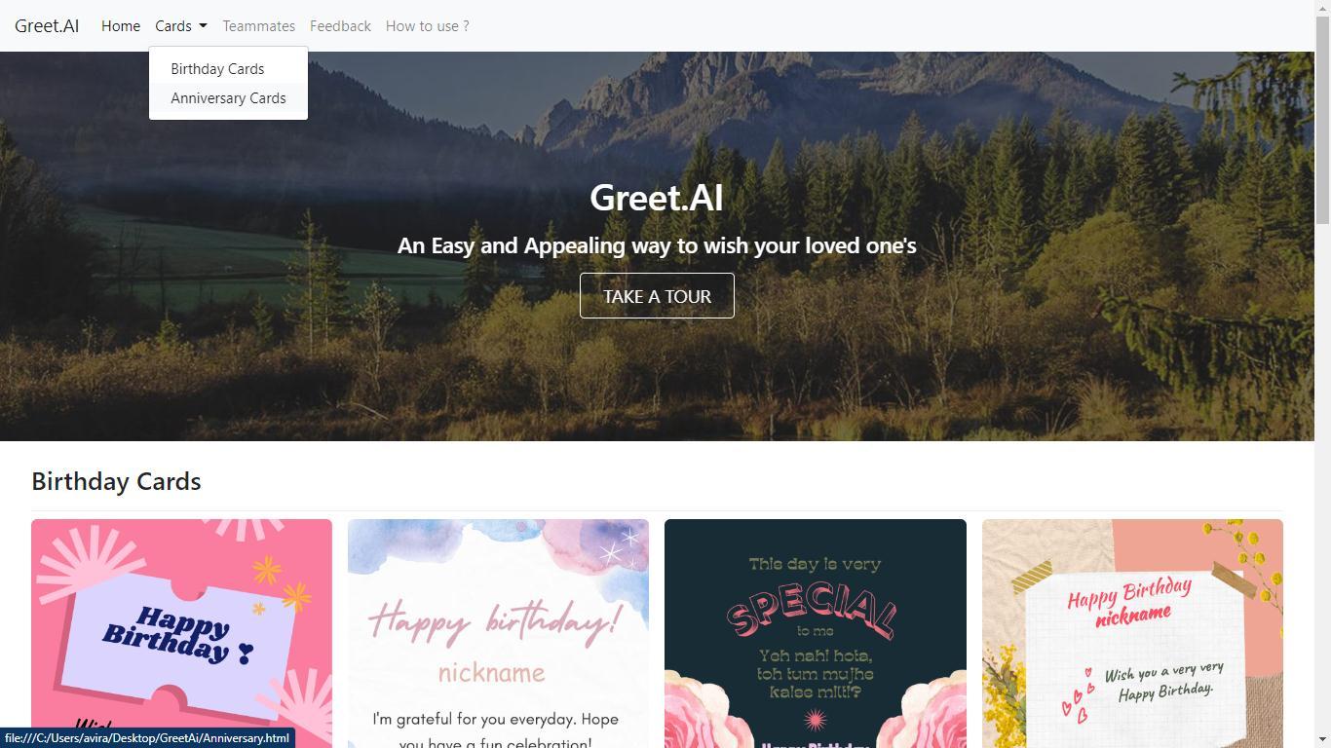The image size is (1331, 748).
Task: Collapse the Cards dropdown menu
Action: coord(181,26)
